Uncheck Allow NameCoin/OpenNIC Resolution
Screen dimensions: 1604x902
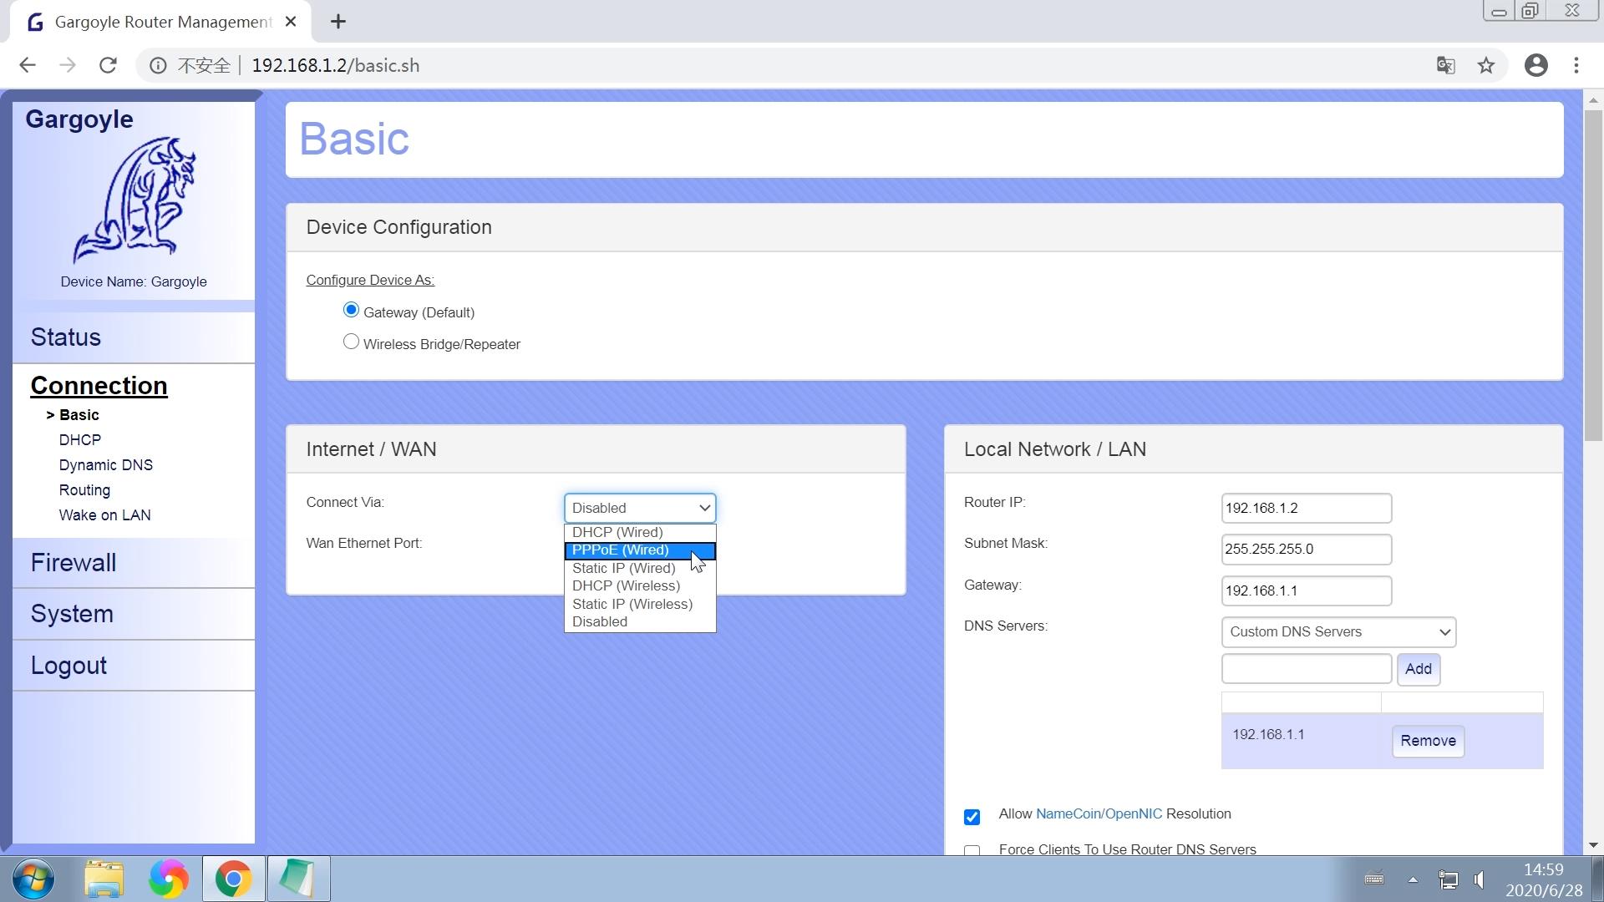pyautogui.click(x=972, y=817)
